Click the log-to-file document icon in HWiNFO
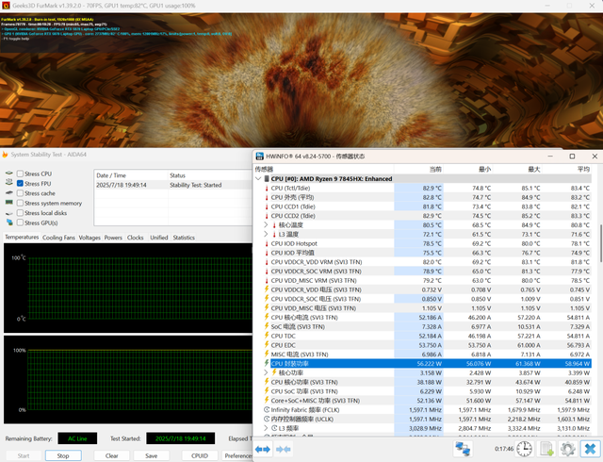The height and width of the screenshot is (462, 603). [x=546, y=449]
